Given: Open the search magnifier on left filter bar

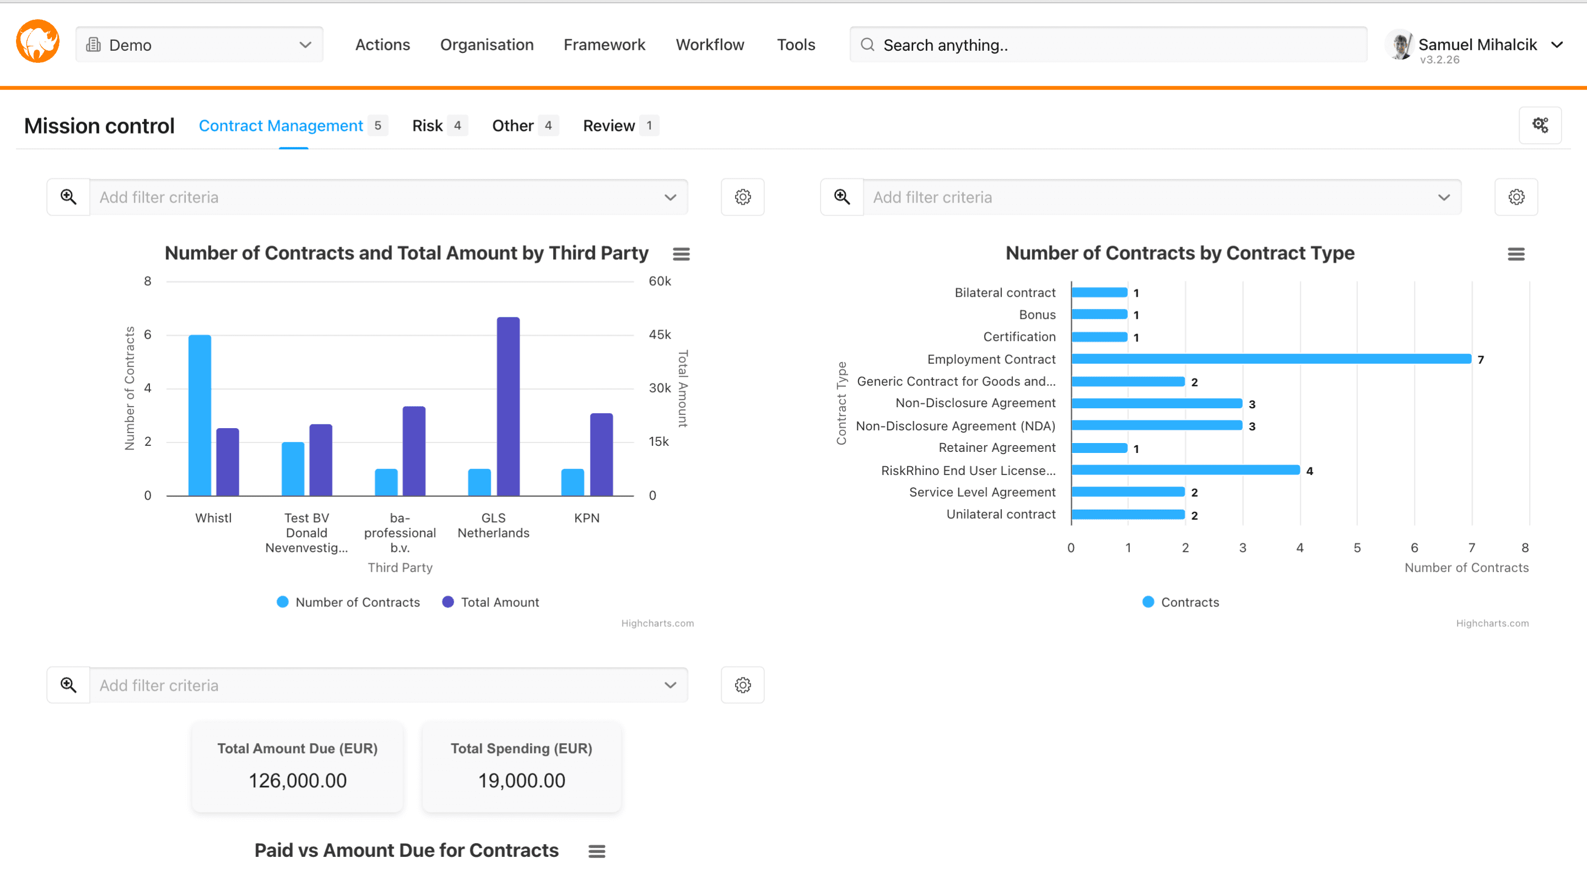Looking at the screenshot, I should (x=68, y=196).
